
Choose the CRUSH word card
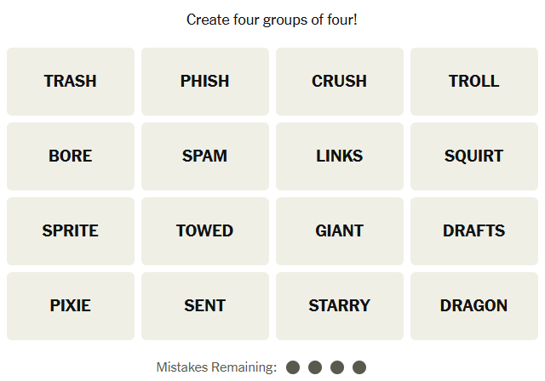coord(340,82)
